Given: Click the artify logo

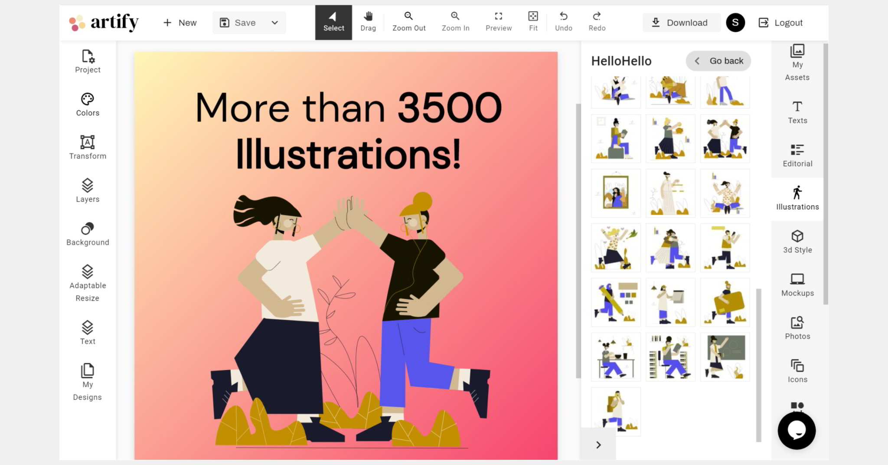Looking at the screenshot, I should (x=104, y=23).
